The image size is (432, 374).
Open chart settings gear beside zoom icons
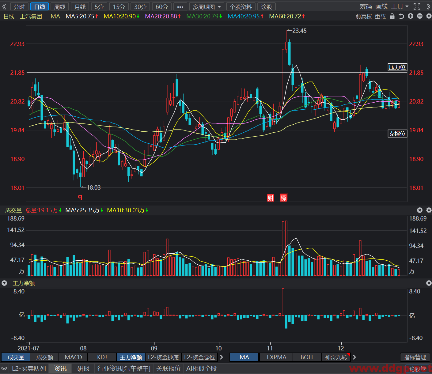[429, 16]
